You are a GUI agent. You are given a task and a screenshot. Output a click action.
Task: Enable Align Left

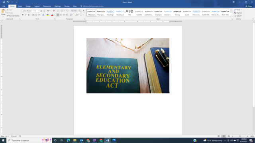click(58, 15)
